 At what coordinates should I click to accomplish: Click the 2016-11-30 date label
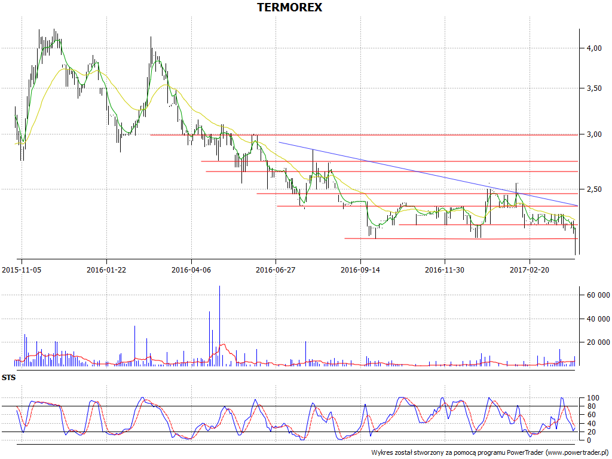click(x=445, y=270)
